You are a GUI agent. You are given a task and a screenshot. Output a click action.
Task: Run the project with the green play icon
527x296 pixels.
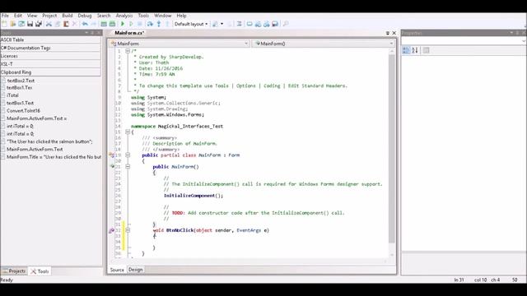click(123, 24)
